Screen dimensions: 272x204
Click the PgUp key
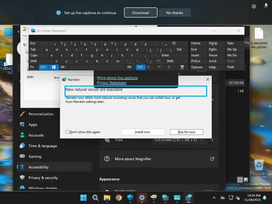216,43
